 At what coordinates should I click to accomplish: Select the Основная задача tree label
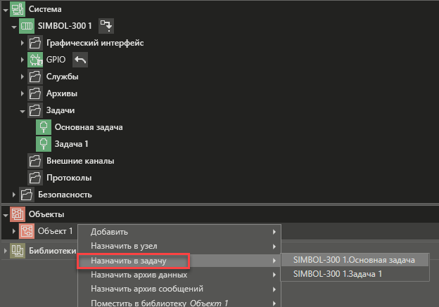tap(89, 127)
